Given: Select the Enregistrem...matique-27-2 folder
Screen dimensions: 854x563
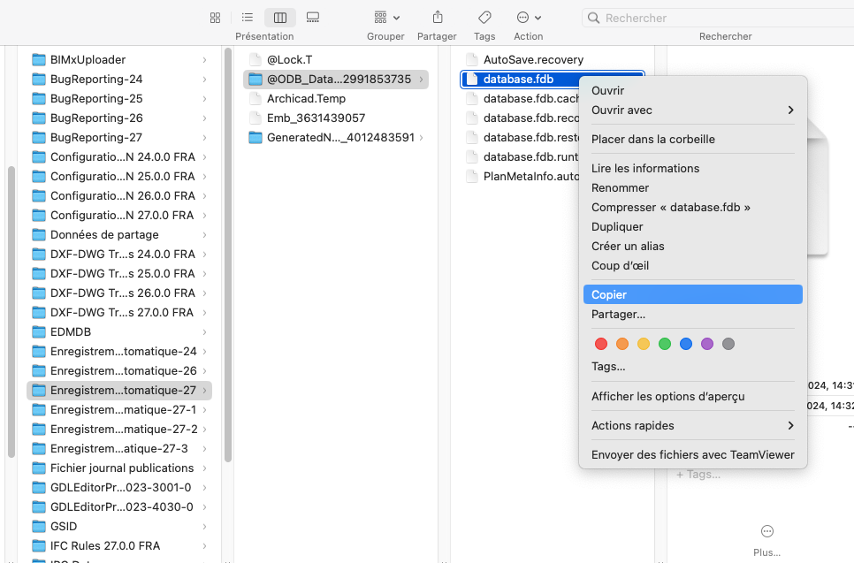Looking at the screenshot, I should pyautogui.click(x=119, y=429).
